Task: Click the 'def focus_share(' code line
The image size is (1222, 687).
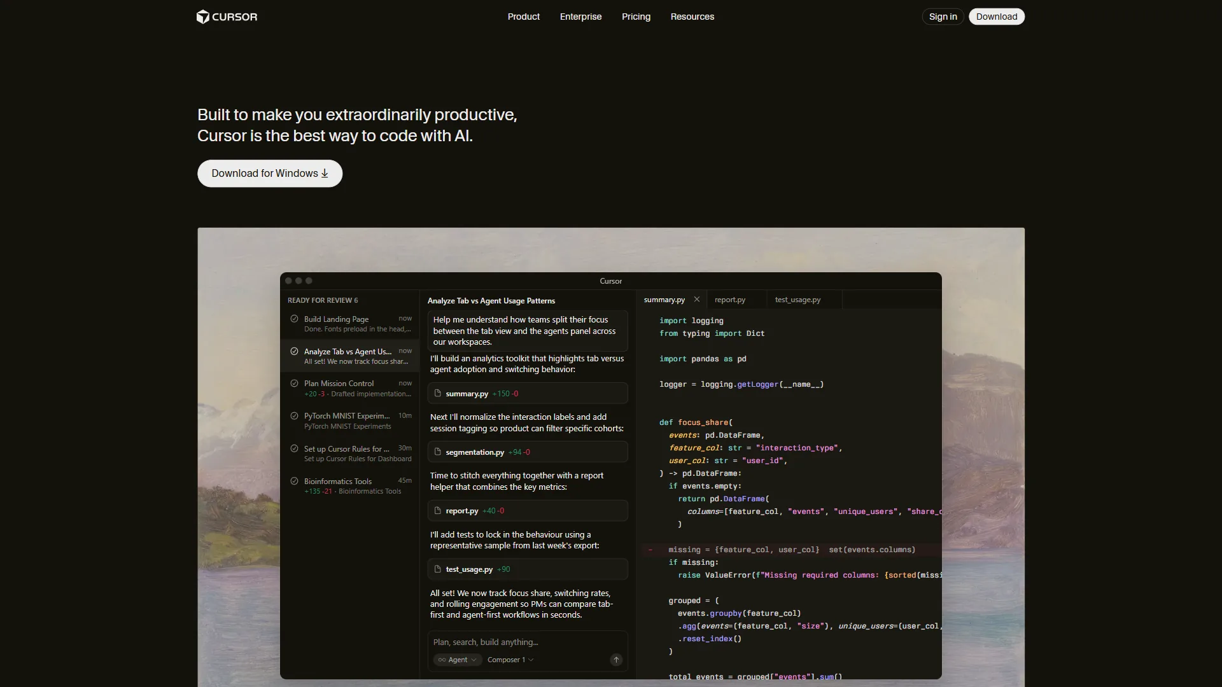Action: (696, 422)
